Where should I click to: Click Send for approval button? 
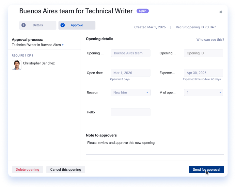[206, 170]
